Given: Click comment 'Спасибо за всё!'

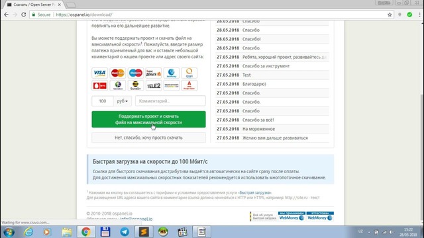Looking at the screenshot, I should 258,120.
